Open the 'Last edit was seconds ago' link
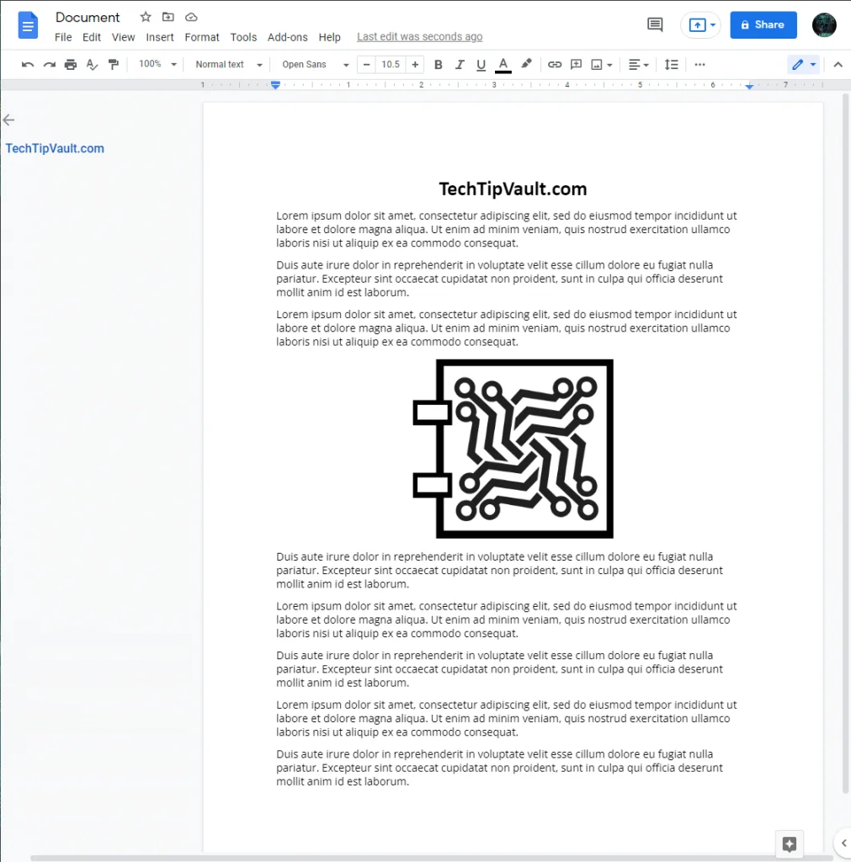Screen dimensions: 851x862 click(419, 37)
